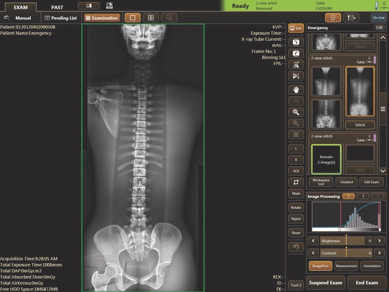Toggle the L side marker
This screenshot has width=389, height=292.
(296, 149)
